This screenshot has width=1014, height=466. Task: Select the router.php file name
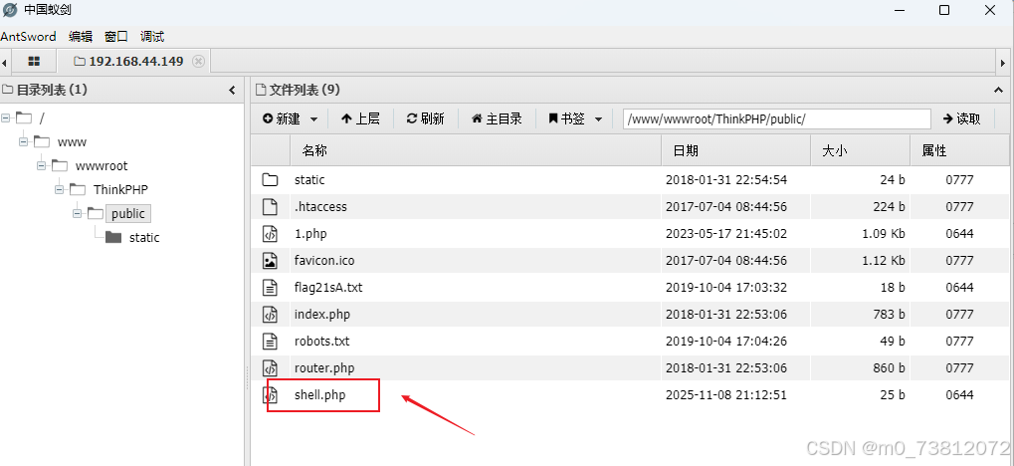point(324,368)
